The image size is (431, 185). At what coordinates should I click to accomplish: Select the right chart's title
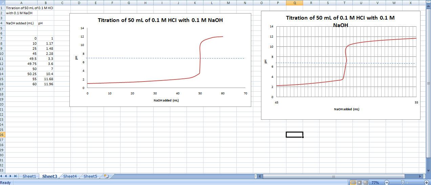[340, 21]
